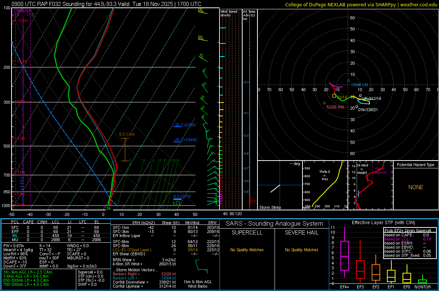Click the Theta-E v. Pres inset label
Screen dimensions: 439x291
pos(325,175)
